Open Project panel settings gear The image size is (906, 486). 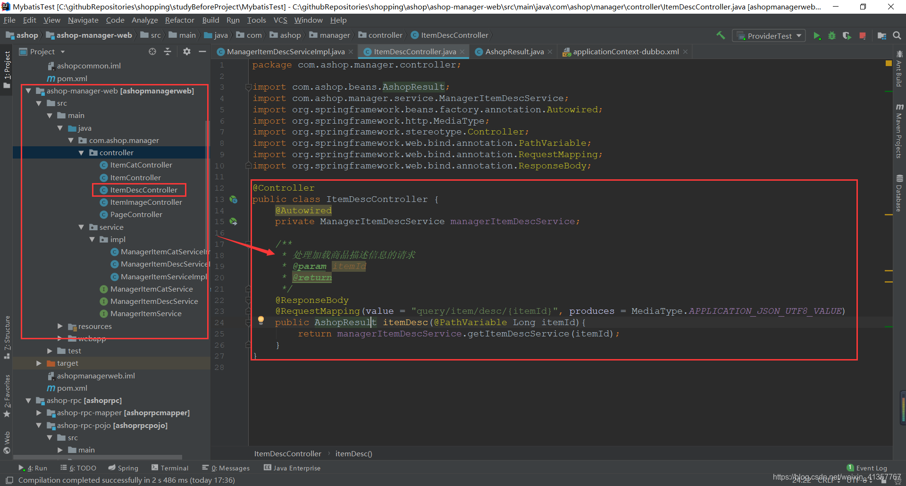(x=187, y=51)
